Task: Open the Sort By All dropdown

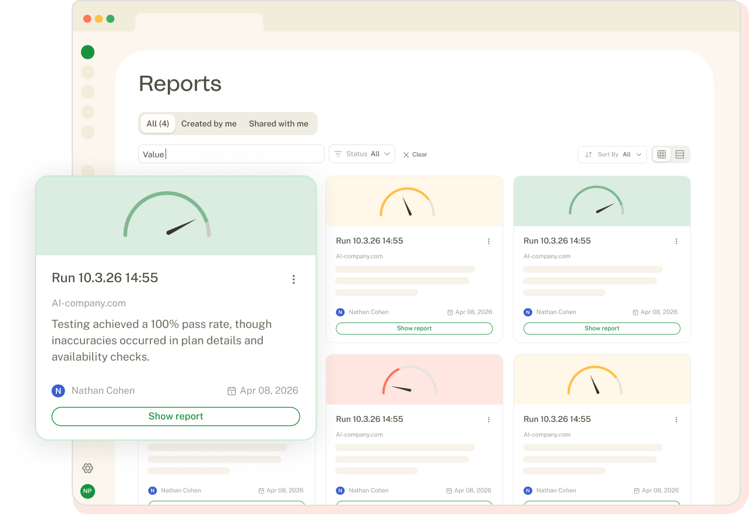Action: 612,154
